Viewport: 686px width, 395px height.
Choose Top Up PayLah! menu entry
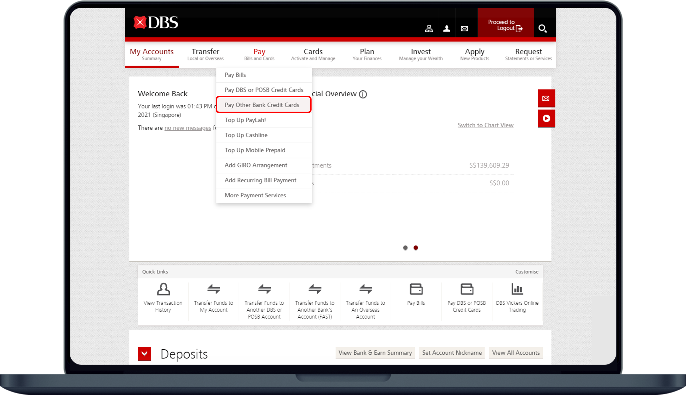pos(245,120)
